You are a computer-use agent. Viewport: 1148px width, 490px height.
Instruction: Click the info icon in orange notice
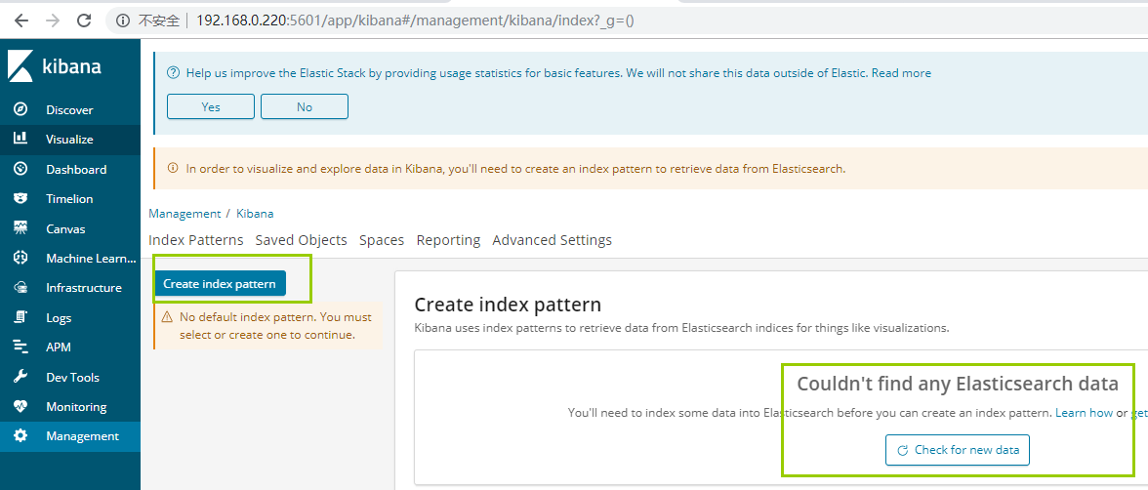[173, 168]
